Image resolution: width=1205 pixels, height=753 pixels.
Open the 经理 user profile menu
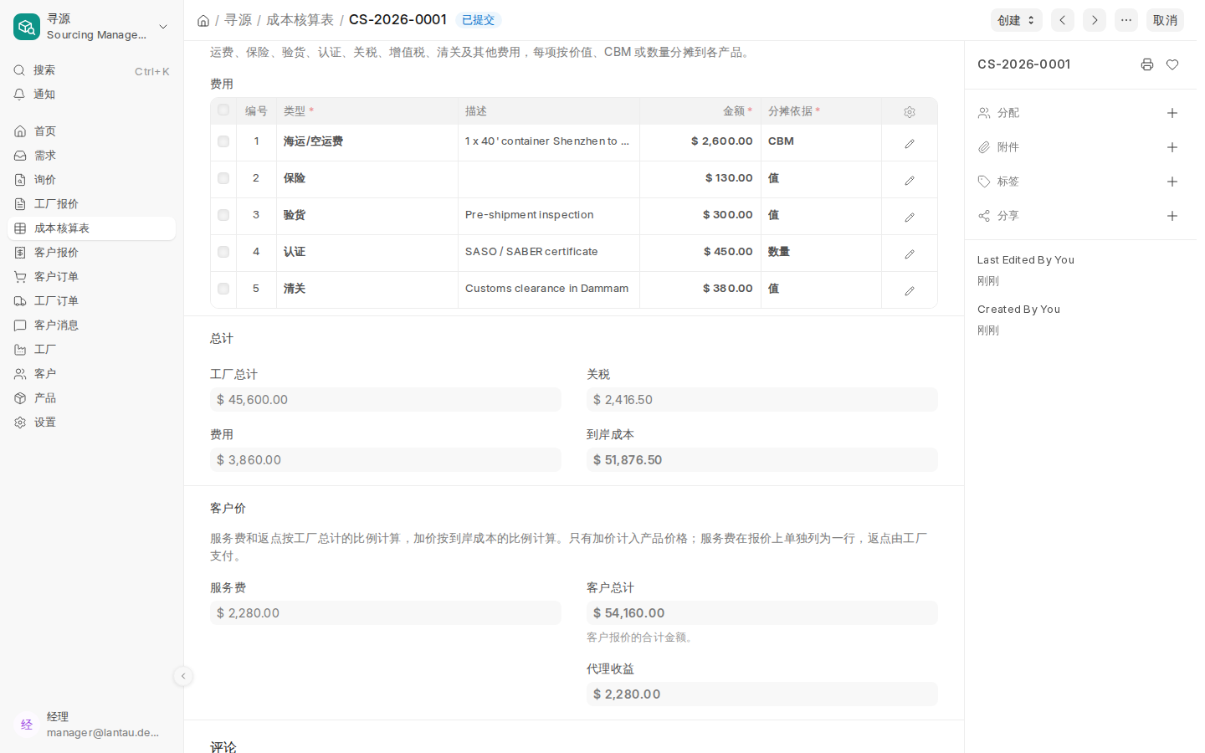92,725
